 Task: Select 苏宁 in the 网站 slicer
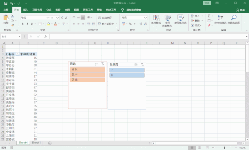pos(87,74)
